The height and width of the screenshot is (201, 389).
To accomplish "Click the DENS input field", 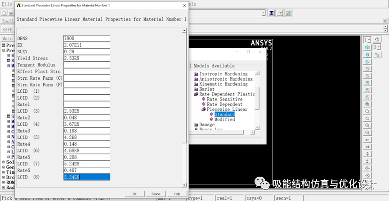I will (x=87, y=39).
